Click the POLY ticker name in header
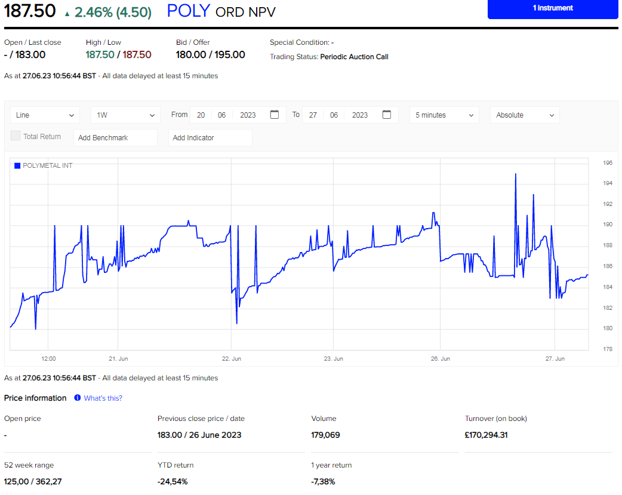The image size is (622, 495). 189,11
